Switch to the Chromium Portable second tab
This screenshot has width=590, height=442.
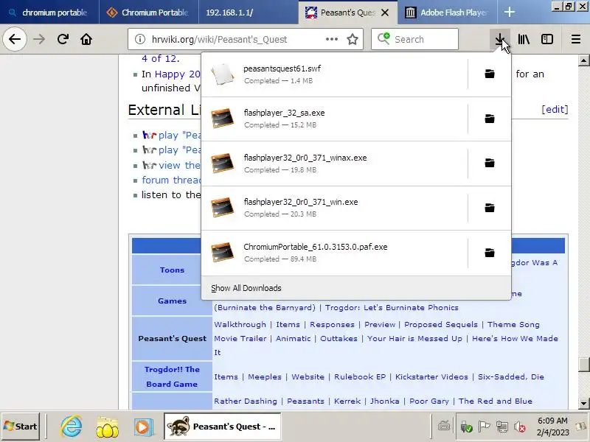(149, 13)
